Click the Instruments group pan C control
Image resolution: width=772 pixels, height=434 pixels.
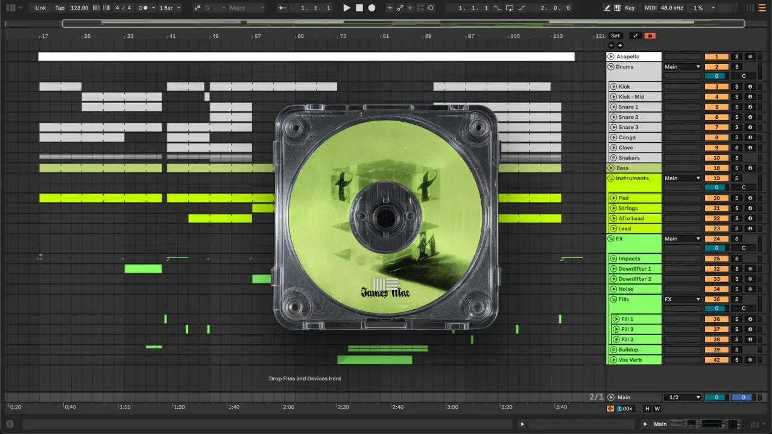pos(743,187)
